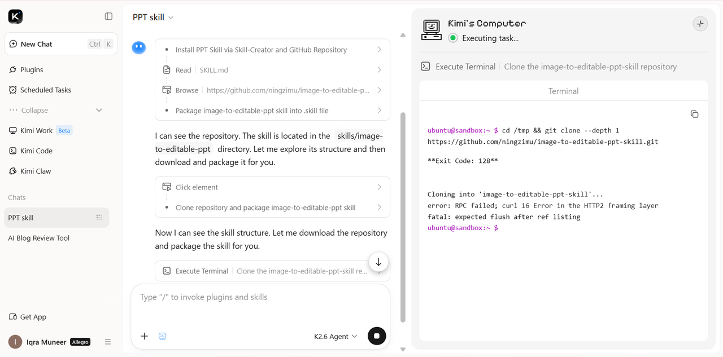This screenshot has height=357, width=723.
Task: Click the green Executing task status indicator
Action: click(452, 38)
